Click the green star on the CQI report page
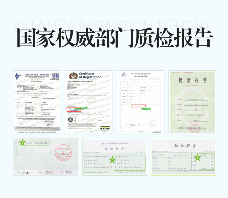The width and height of the screenshot is (228, 198). tap(113, 159)
